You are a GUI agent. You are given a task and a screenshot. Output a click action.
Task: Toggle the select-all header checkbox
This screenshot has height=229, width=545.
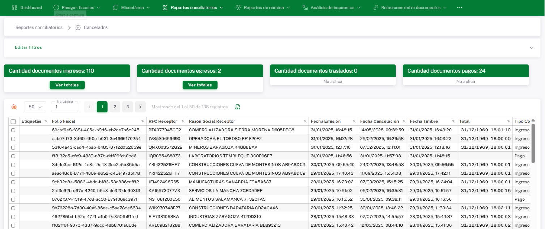[13, 121]
